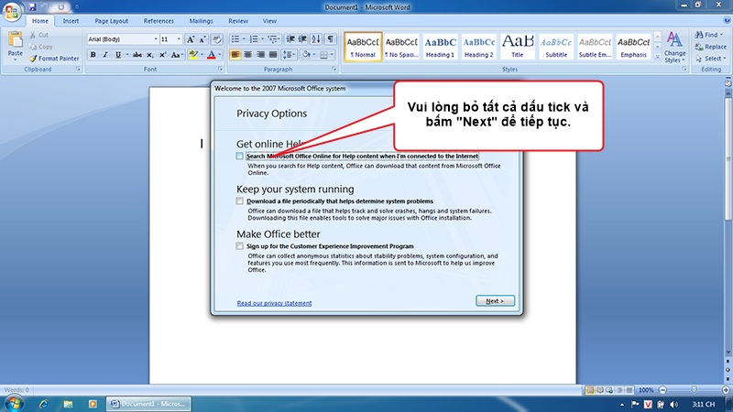Click the Save icon in quick access toolbar
This screenshot has height=412, width=733.
point(32,7)
